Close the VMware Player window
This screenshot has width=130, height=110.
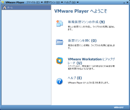128,2
